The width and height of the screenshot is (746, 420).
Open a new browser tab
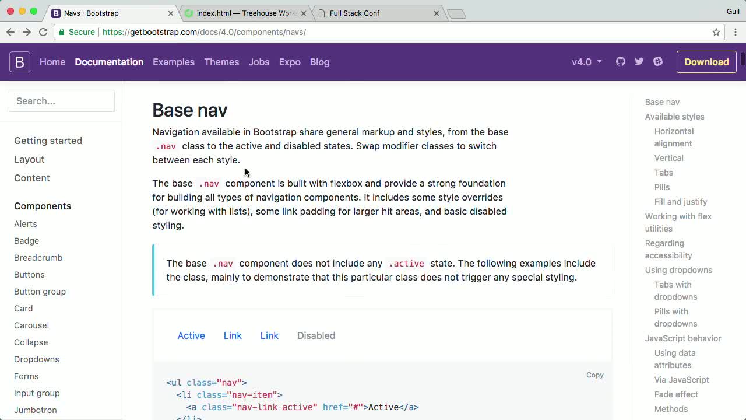coord(457,13)
